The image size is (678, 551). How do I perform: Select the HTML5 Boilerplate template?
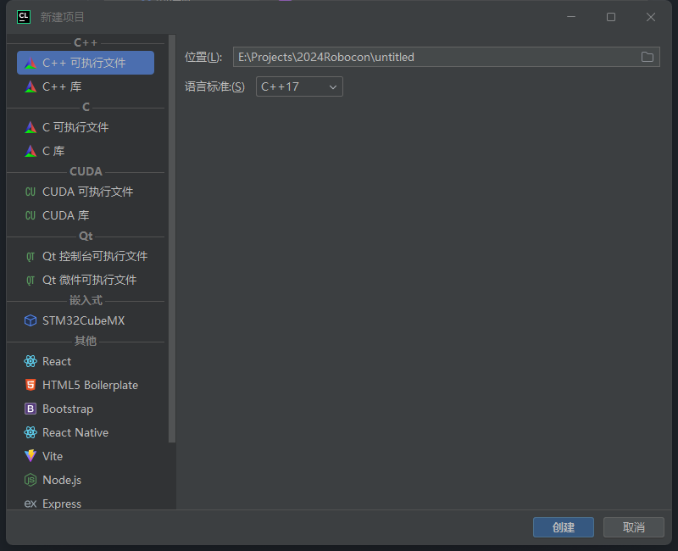tap(90, 385)
